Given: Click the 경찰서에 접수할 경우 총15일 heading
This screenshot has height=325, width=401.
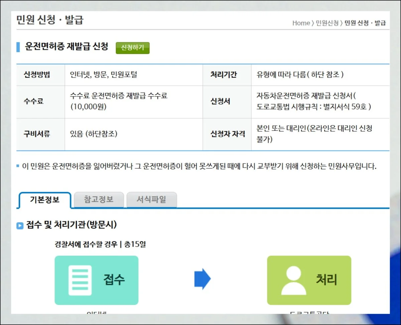Looking at the screenshot, I should [x=100, y=244].
